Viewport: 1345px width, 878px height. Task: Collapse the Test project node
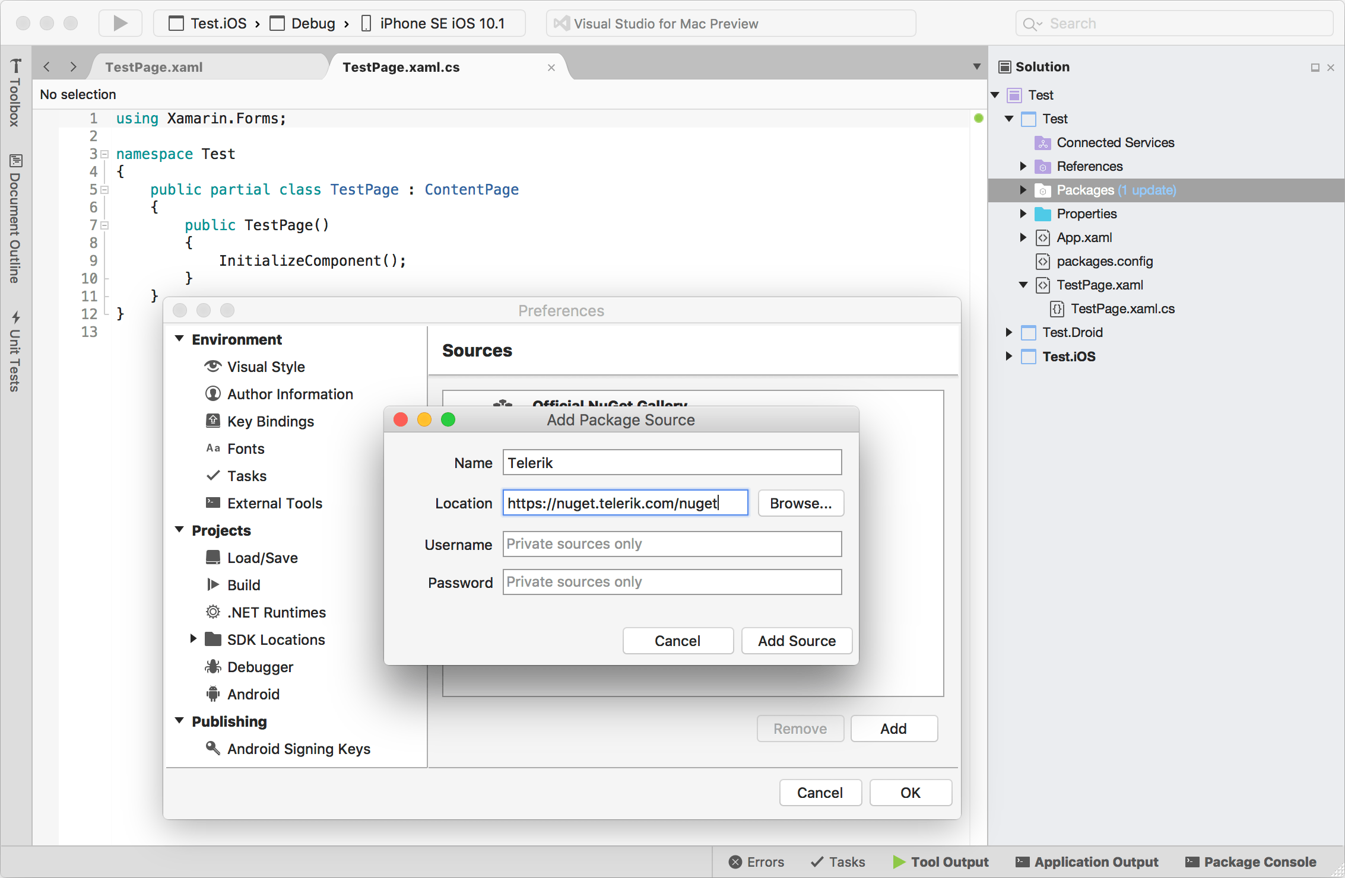point(1009,119)
